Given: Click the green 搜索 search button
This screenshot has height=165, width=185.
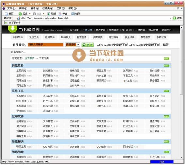Looking at the screenshot, I should pyautogui.click(x=87, y=45).
